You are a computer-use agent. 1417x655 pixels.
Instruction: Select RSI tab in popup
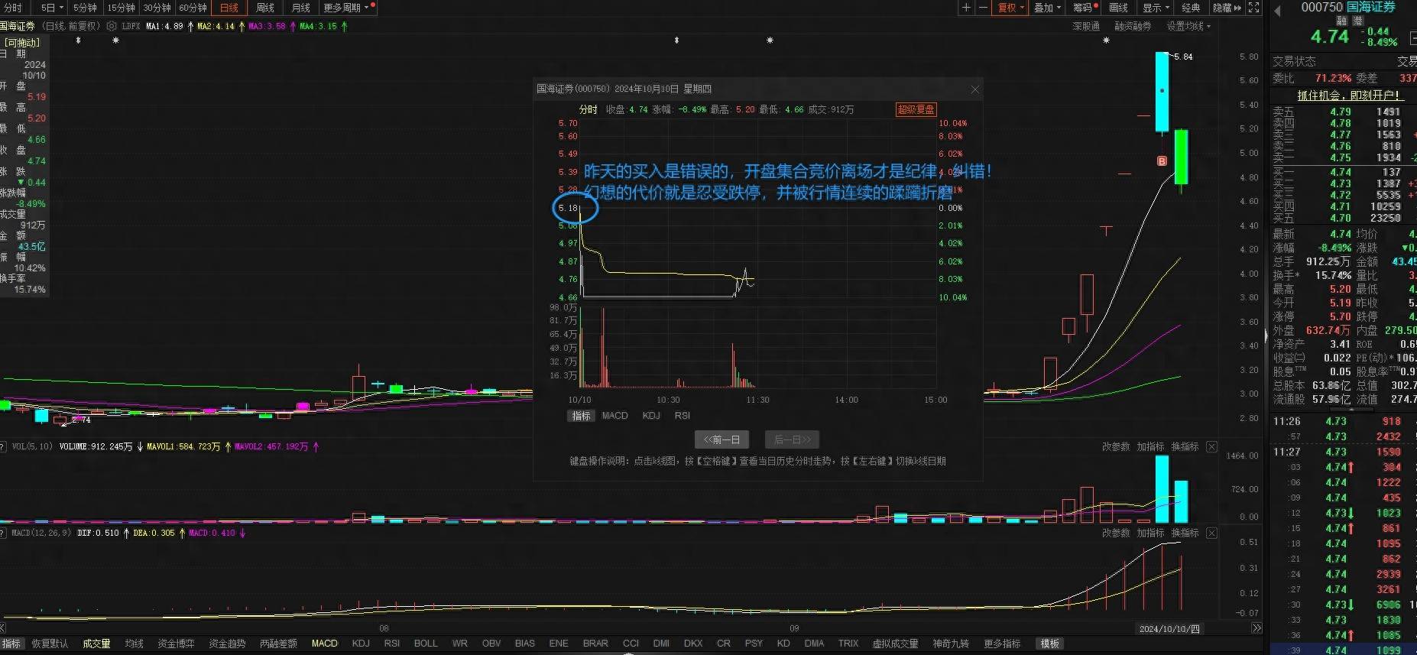click(683, 416)
